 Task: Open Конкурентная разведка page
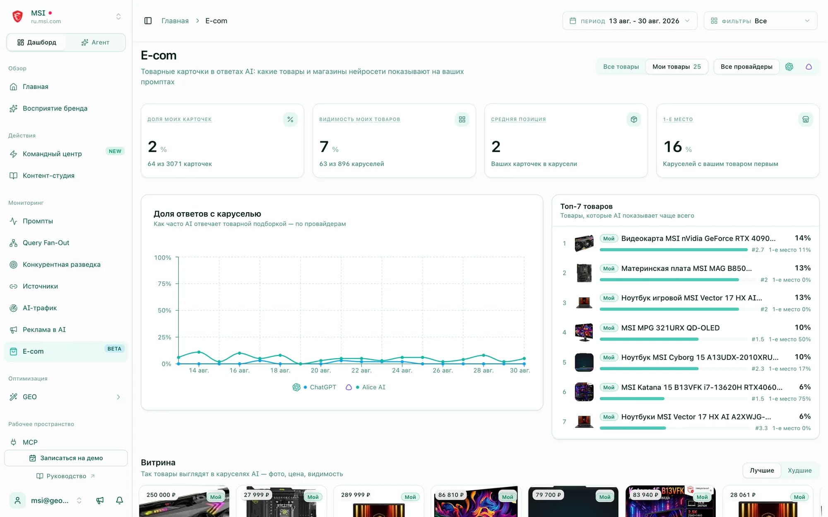66,265
